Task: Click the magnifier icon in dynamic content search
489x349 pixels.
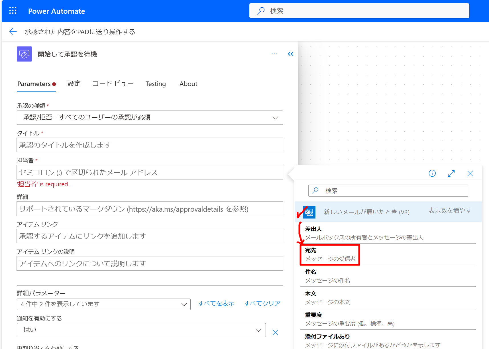Action: click(315, 190)
